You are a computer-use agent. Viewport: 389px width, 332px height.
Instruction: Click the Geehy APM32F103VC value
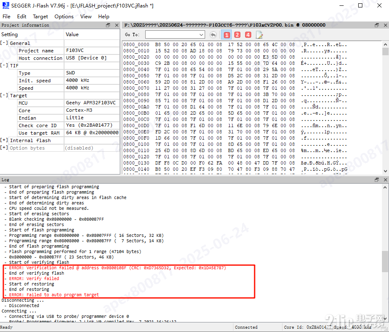tap(91, 103)
